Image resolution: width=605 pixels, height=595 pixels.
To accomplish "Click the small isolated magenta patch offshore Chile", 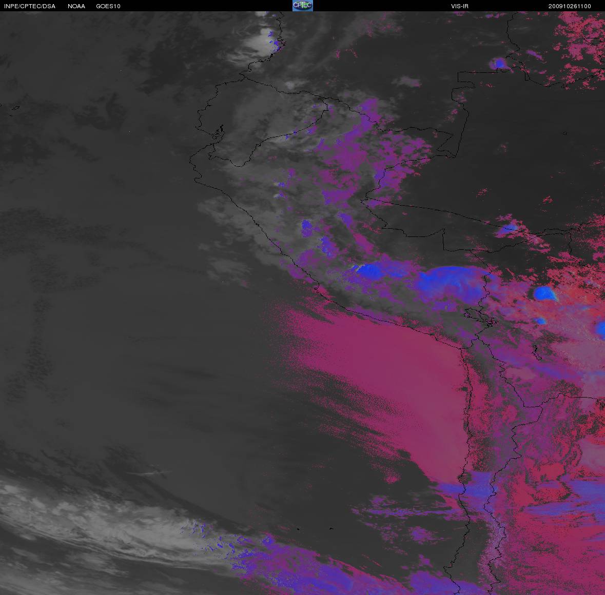I will tap(393, 480).
